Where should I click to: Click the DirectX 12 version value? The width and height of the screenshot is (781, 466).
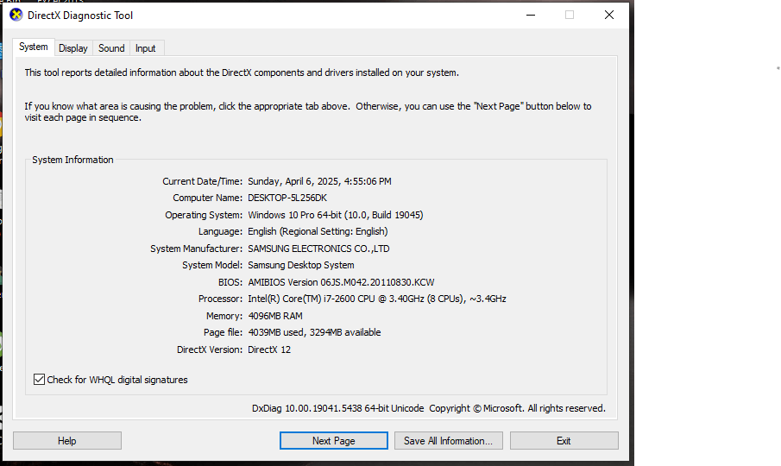click(x=269, y=349)
